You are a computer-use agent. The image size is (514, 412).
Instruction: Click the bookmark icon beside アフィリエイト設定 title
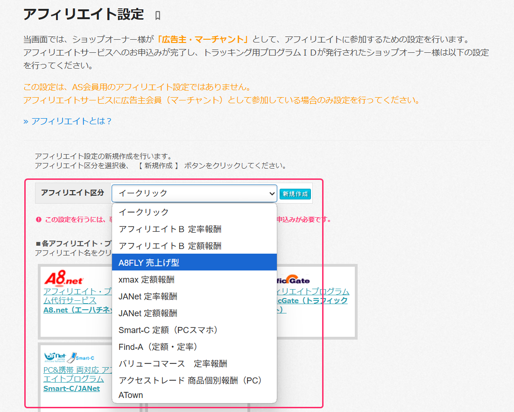pos(158,15)
